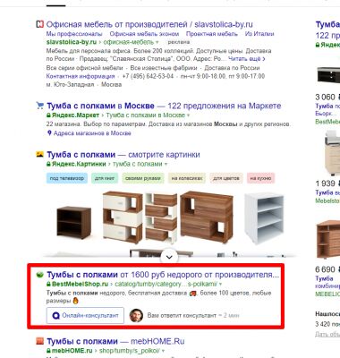
Task: Click the slavstolica-by.ru favicon icon
Action: [x=39, y=24]
